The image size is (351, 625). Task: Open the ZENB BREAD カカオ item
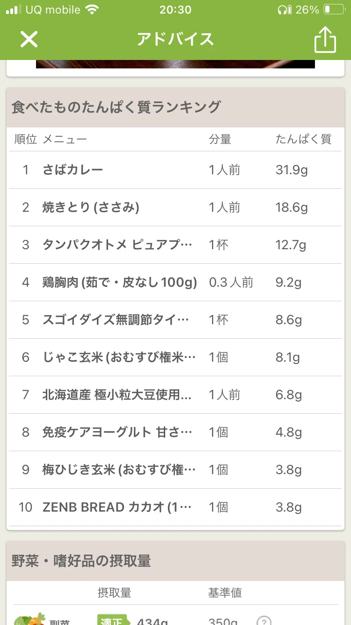[x=175, y=507]
